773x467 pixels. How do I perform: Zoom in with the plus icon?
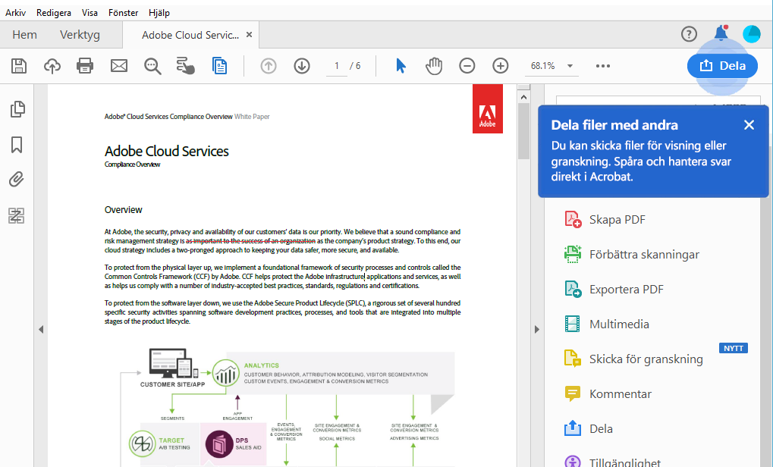(500, 66)
